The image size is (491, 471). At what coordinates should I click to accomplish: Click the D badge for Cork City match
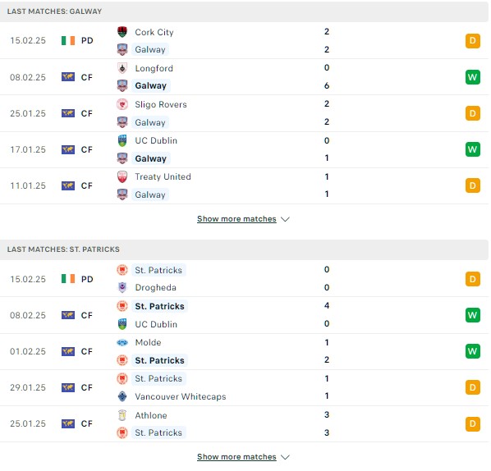472,41
